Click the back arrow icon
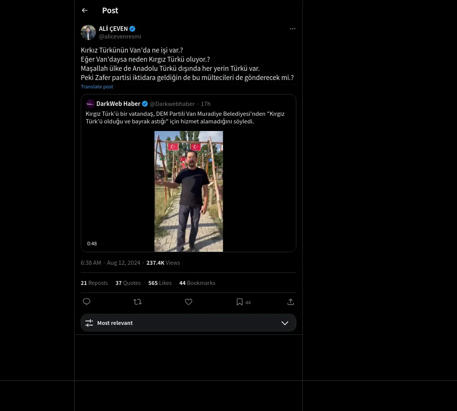The width and height of the screenshot is (457, 411). (85, 10)
